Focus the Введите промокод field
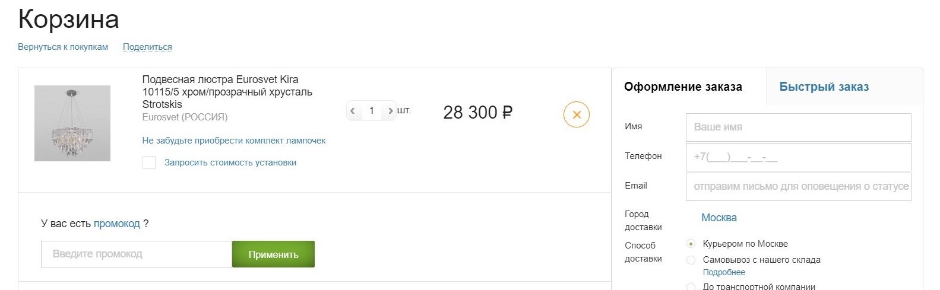 click(x=137, y=254)
